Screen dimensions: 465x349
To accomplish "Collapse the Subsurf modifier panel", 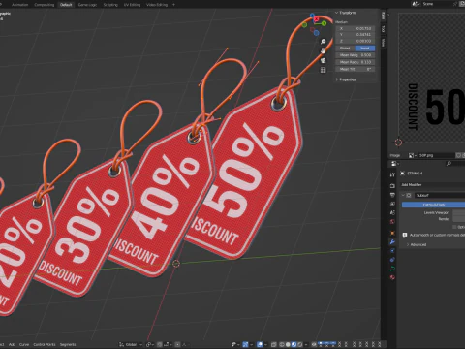I will 403,195.
